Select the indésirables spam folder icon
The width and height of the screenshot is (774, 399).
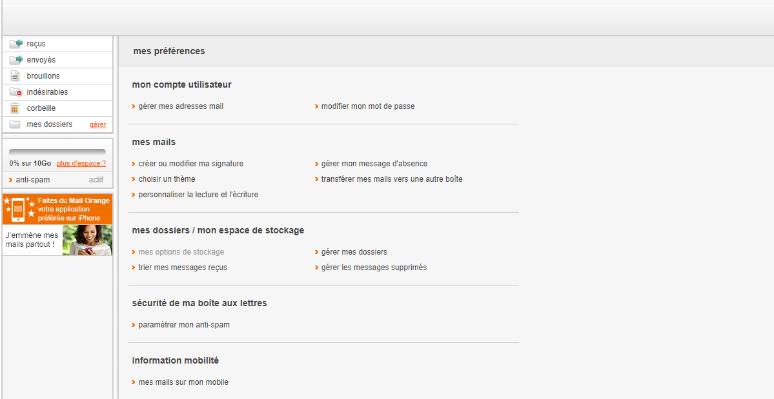(15, 92)
